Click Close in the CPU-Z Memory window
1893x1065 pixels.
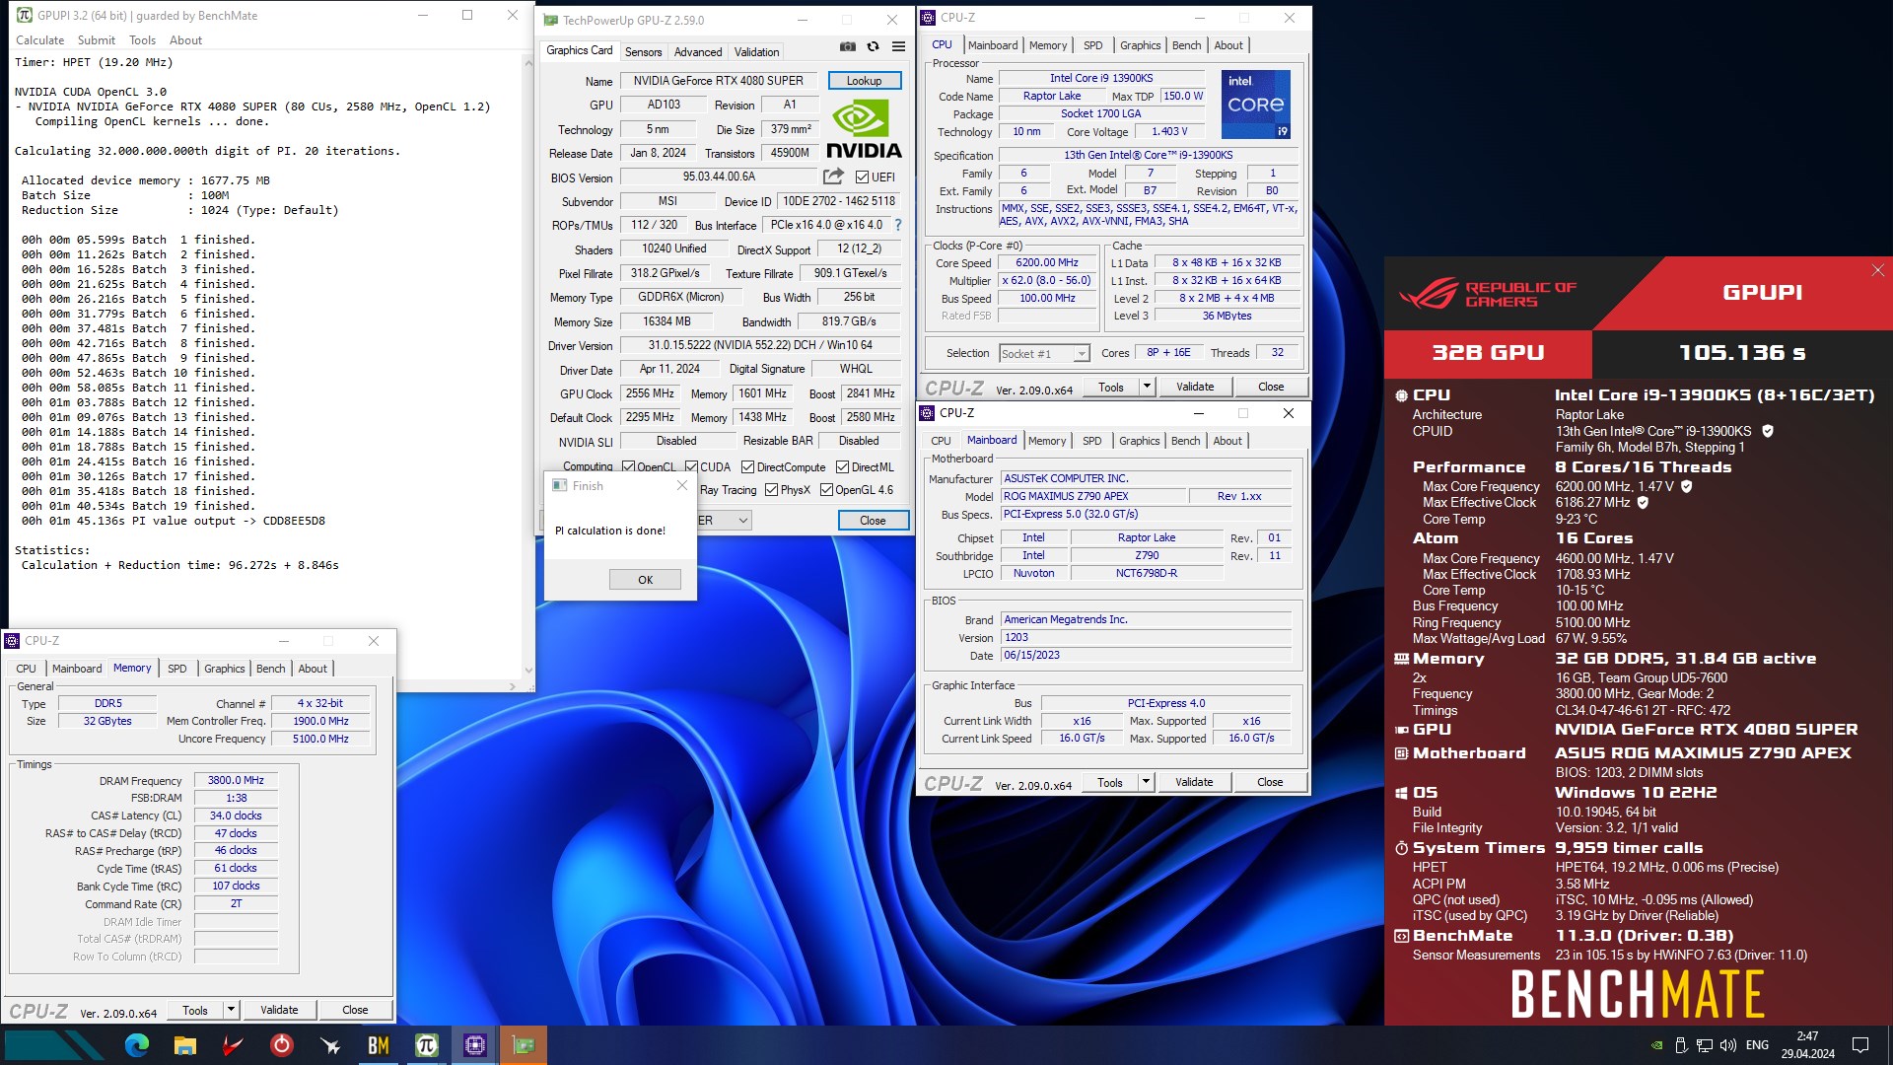pos(355,1010)
